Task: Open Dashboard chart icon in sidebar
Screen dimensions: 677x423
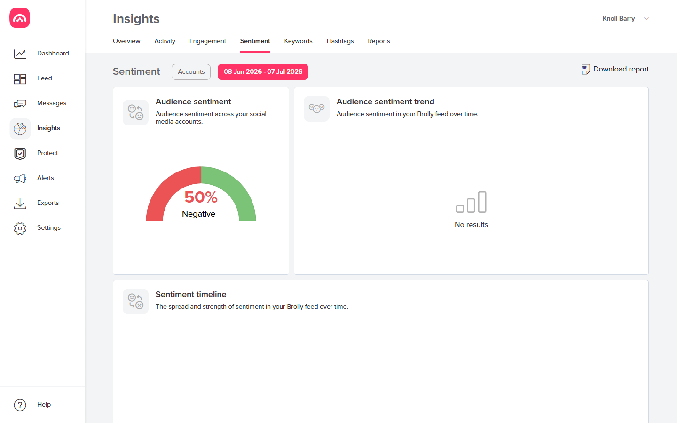Action: pyautogui.click(x=20, y=54)
